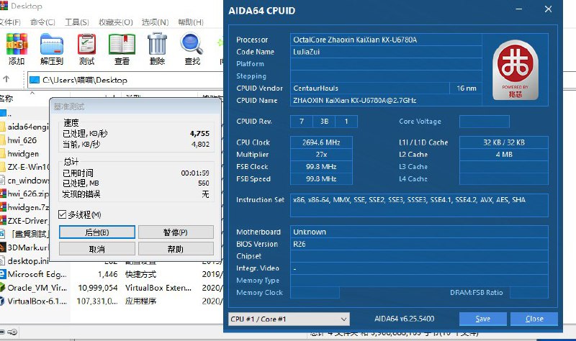Toggle the 多线程(M) multithreading checkbox

(63, 214)
